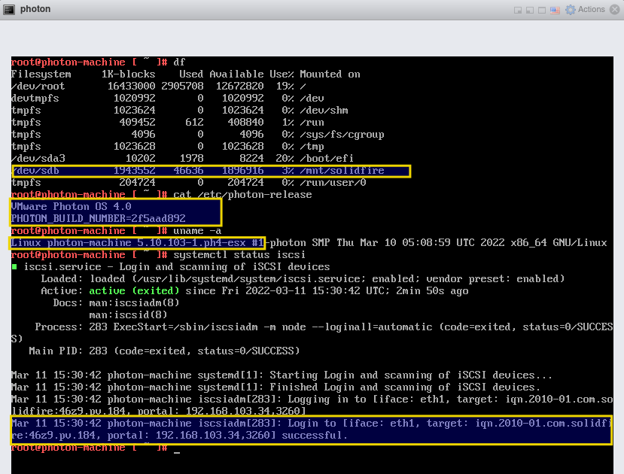The height and width of the screenshot is (474, 624).
Task: Click the 'PHOTON_BUILD_NUMBER=2f5aad892' line
Action: click(x=99, y=219)
